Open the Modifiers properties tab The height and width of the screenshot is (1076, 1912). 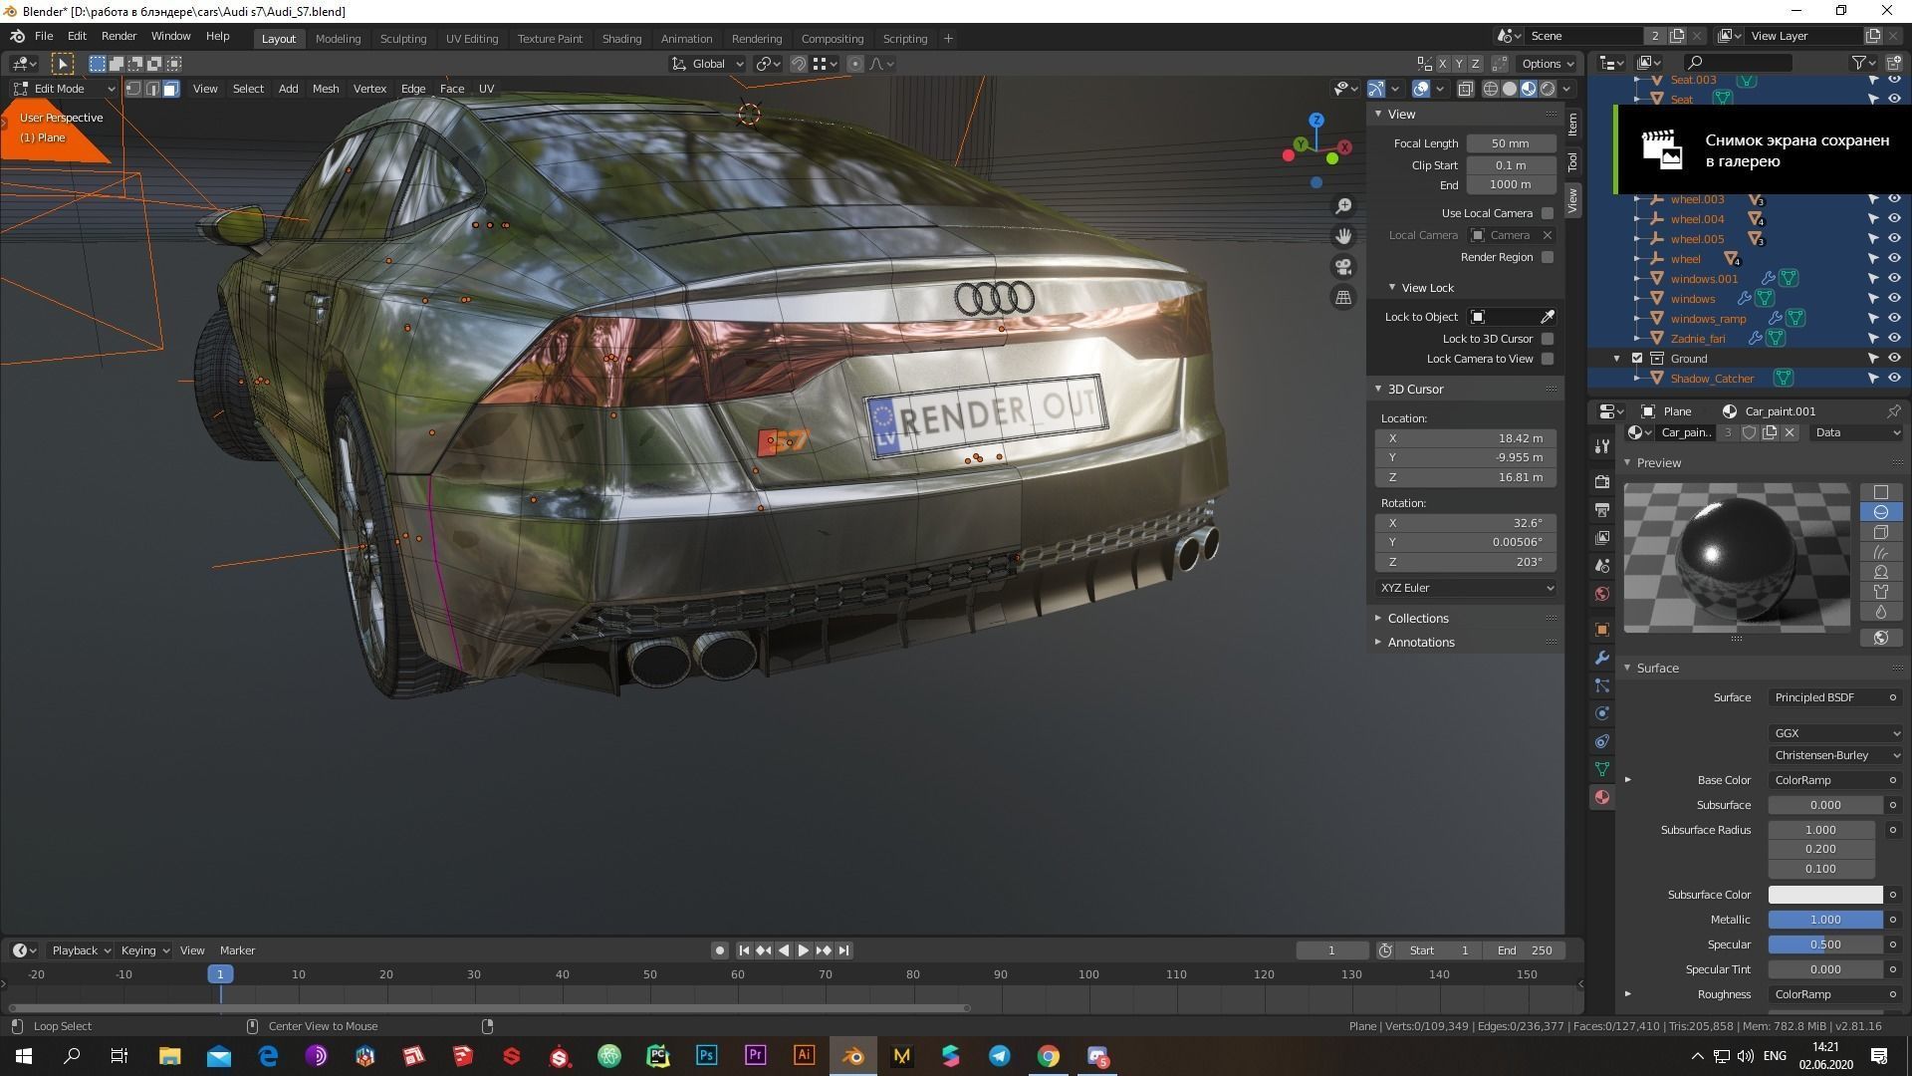tap(1601, 658)
